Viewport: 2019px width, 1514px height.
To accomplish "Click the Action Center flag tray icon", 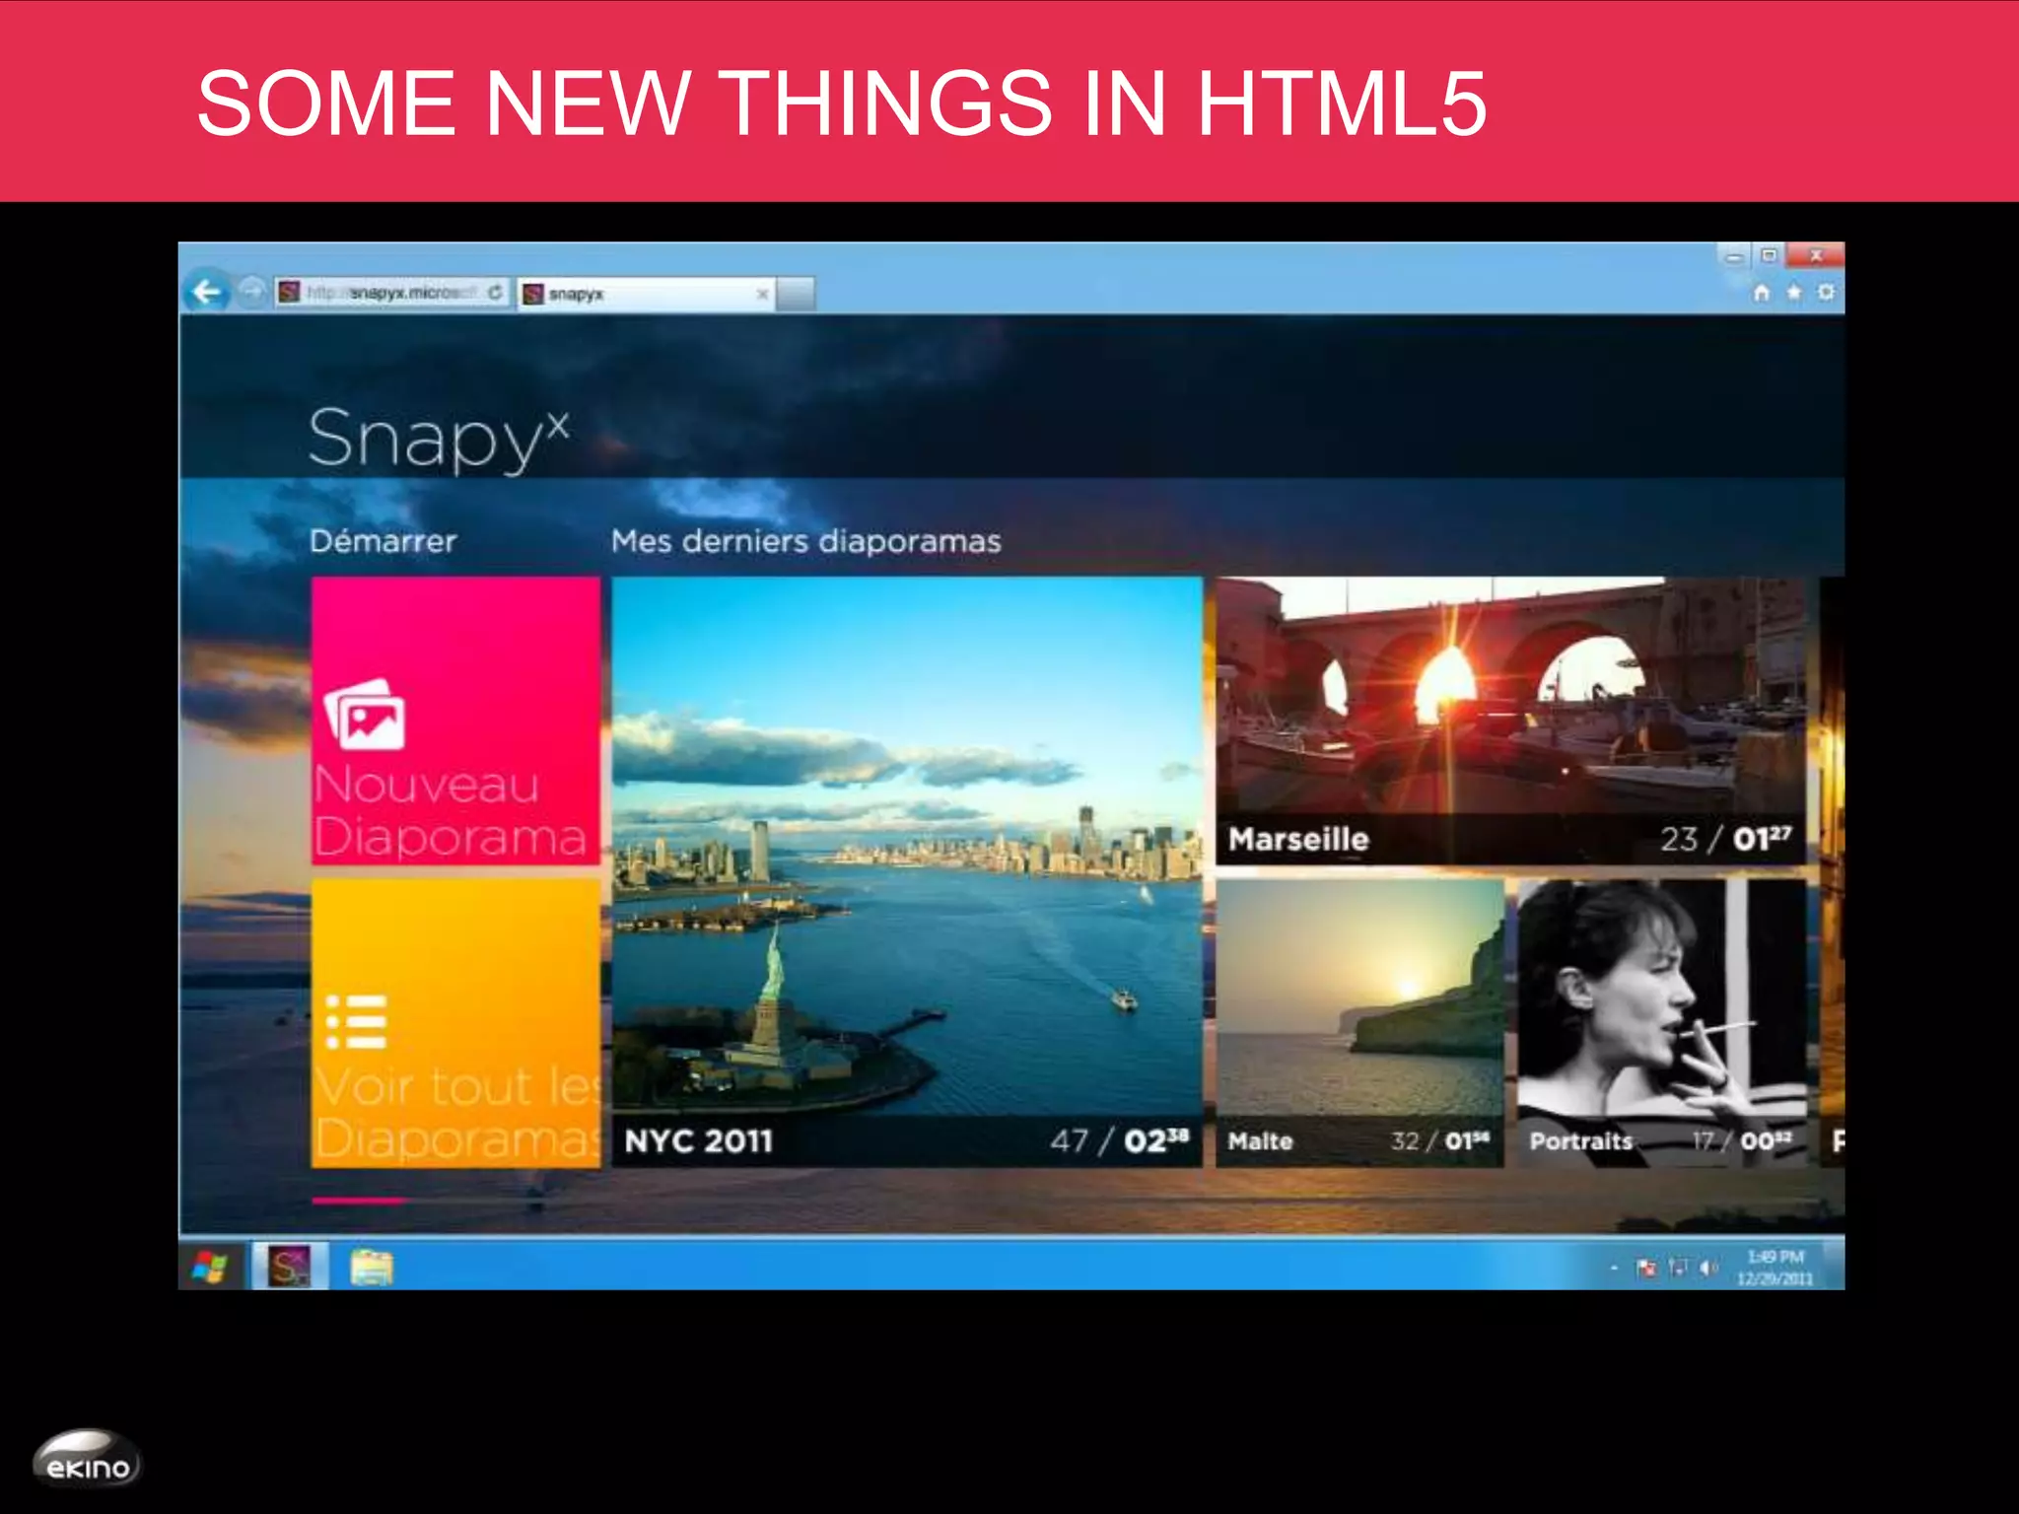I will (1646, 1268).
